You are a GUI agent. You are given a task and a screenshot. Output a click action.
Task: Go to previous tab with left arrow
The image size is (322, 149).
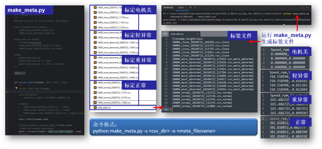(164, 34)
